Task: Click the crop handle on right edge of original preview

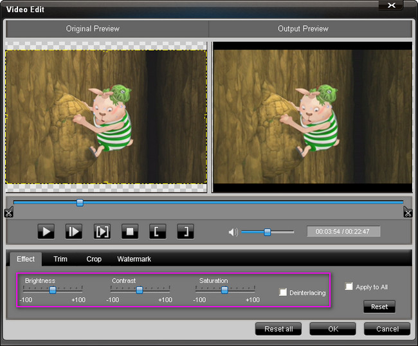Action: [x=206, y=116]
